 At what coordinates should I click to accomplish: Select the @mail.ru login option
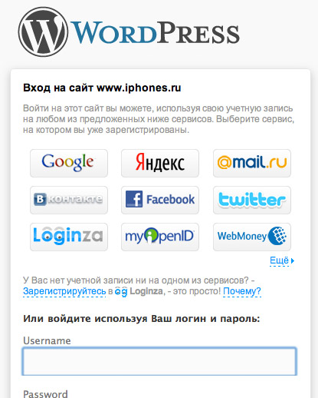[x=252, y=163]
